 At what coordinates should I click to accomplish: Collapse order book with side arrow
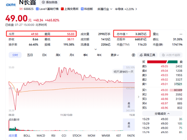tap(138, 97)
